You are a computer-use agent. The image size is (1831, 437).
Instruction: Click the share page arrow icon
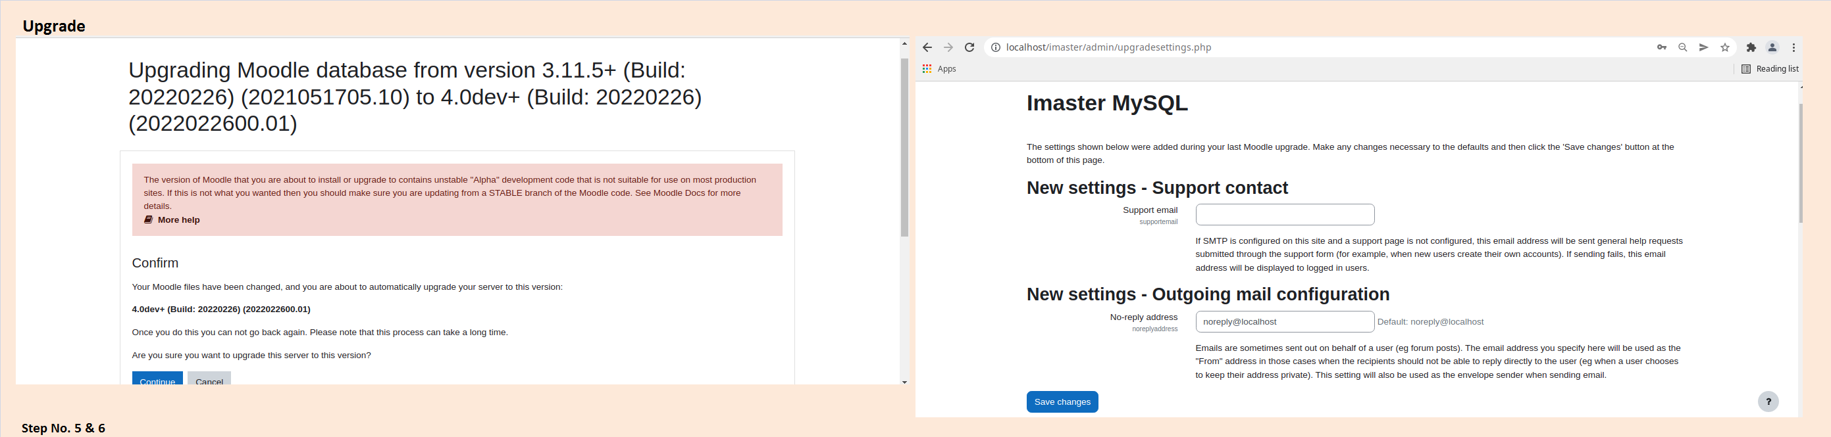pyautogui.click(x=1704, y=47)
